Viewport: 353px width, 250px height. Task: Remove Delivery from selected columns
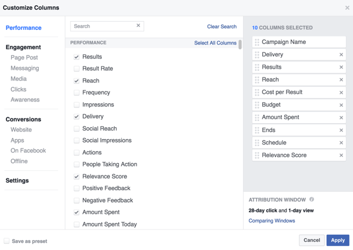[341, 55]
